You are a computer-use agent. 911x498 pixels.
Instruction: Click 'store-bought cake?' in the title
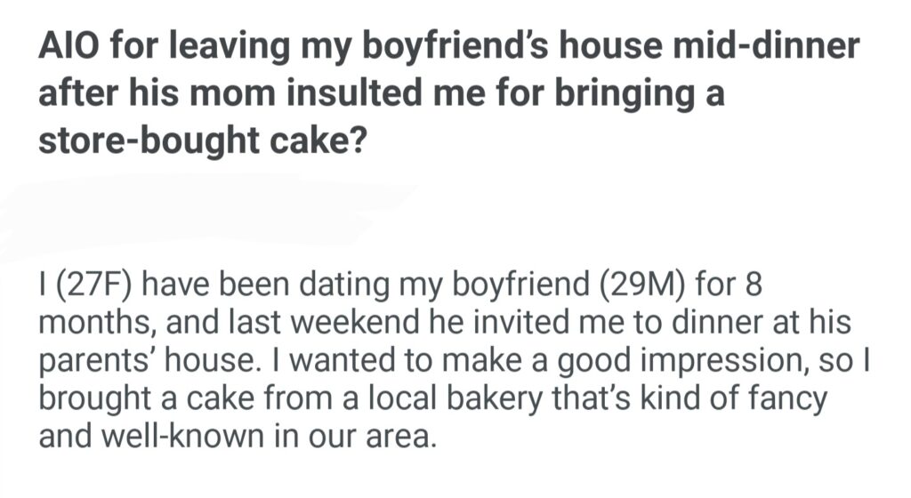[x=201, y=141]
